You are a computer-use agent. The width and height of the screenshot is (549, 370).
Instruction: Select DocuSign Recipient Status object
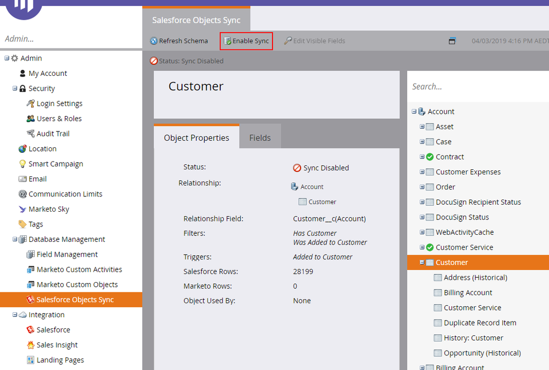coord(478,202)
